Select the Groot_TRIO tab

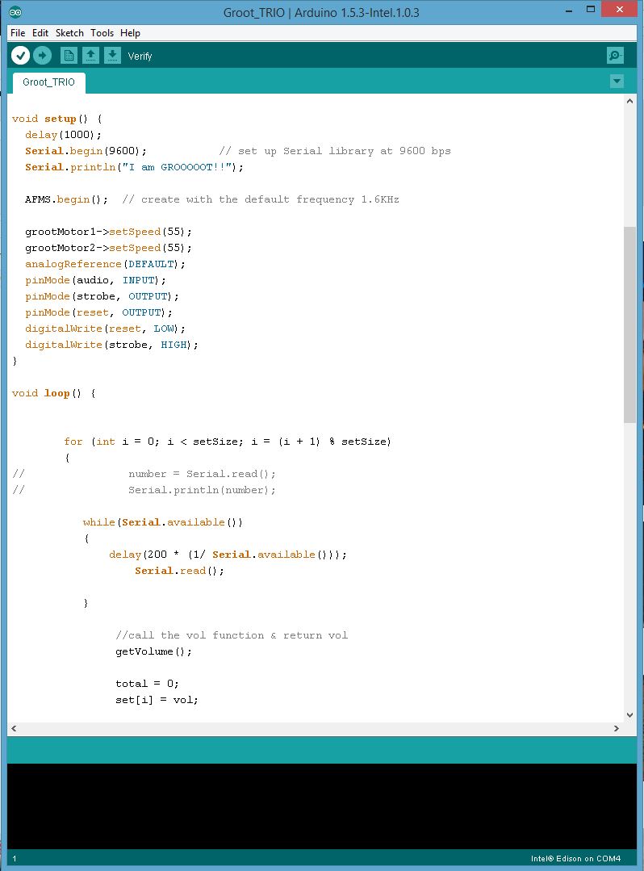(49, 82)
